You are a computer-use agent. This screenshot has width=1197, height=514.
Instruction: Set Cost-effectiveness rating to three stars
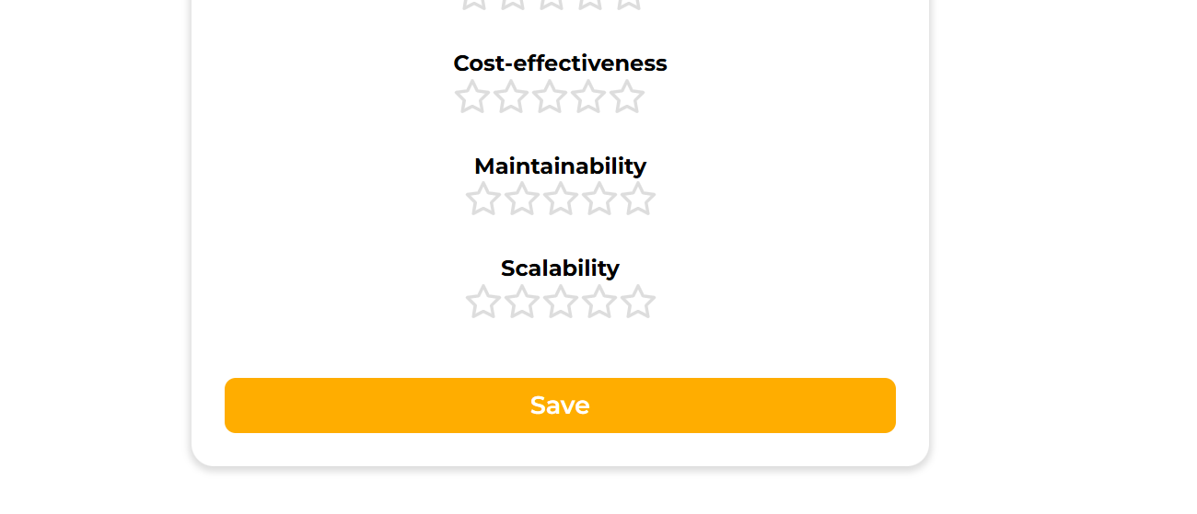(550, 97)
